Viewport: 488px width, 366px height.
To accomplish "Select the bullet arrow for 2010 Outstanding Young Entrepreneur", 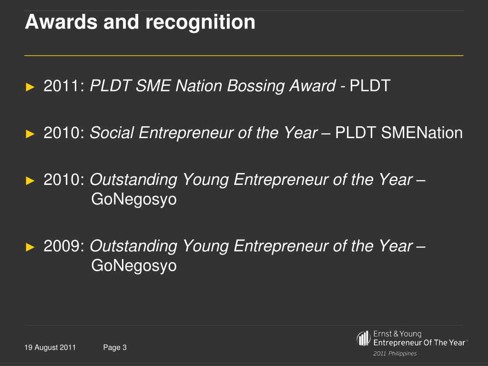I will 30,181.
